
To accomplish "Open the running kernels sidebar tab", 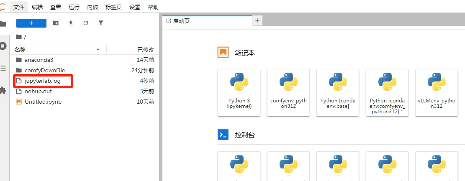I will (3, 46).
